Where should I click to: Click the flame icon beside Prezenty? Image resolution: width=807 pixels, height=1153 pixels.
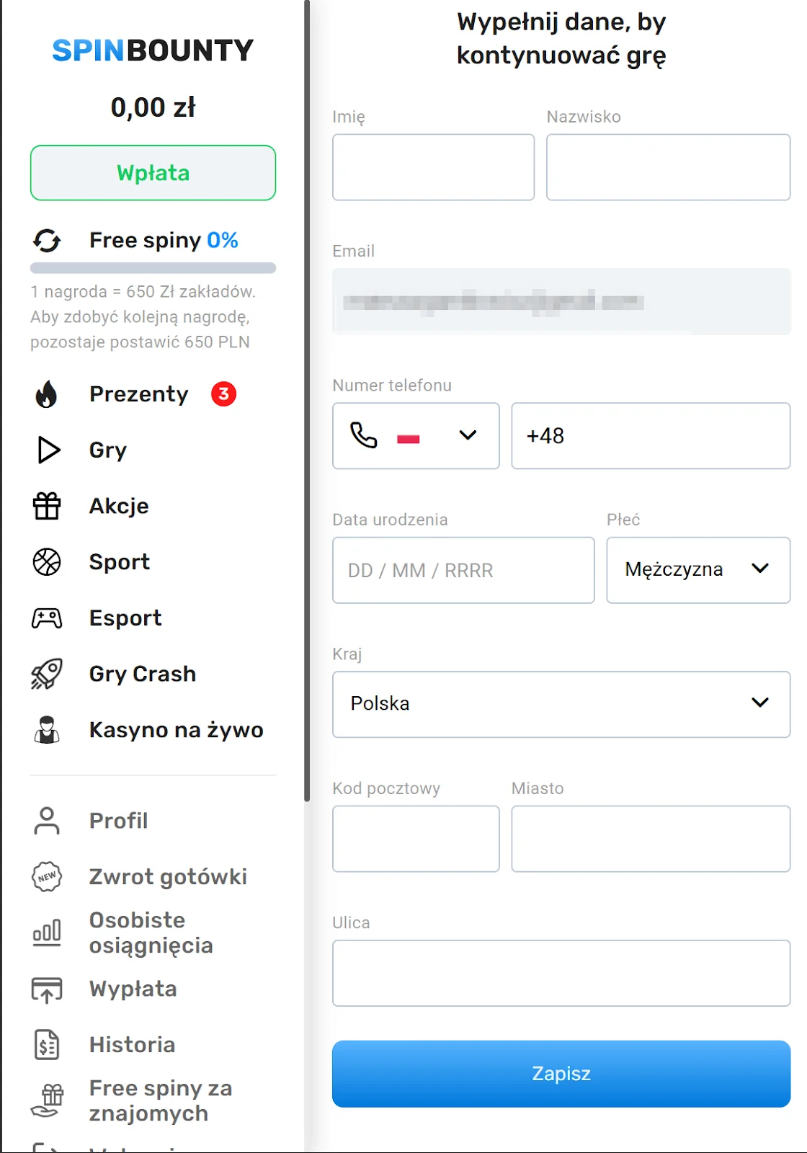tap(47, 394)
